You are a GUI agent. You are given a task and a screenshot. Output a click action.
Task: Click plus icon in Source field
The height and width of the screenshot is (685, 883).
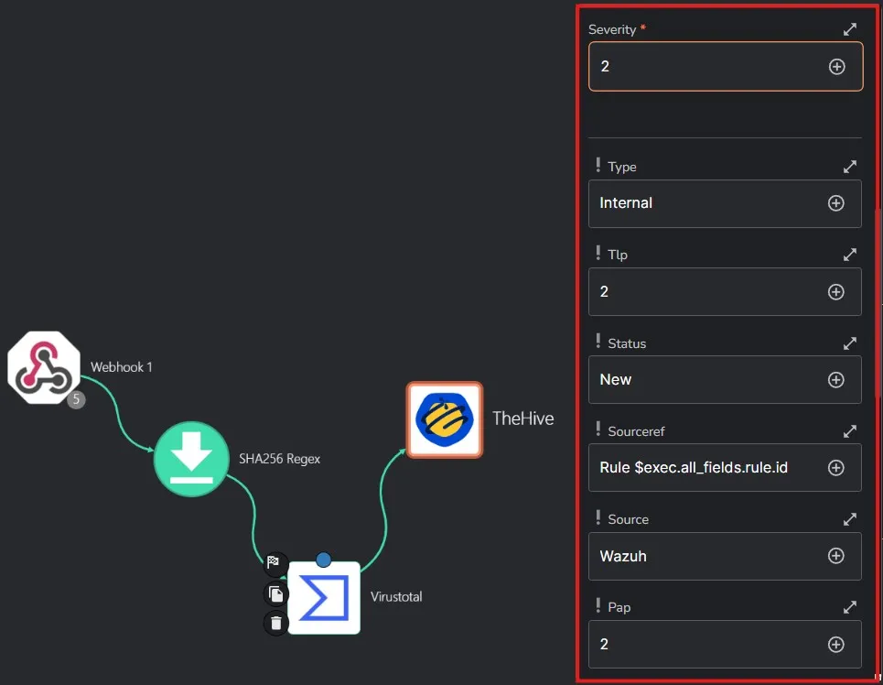click(835, 556)
